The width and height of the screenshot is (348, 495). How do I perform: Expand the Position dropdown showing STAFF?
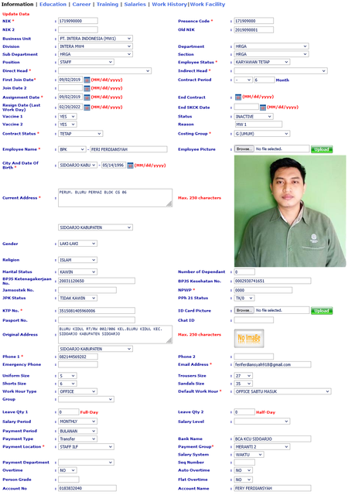click(x=86, y=62)
